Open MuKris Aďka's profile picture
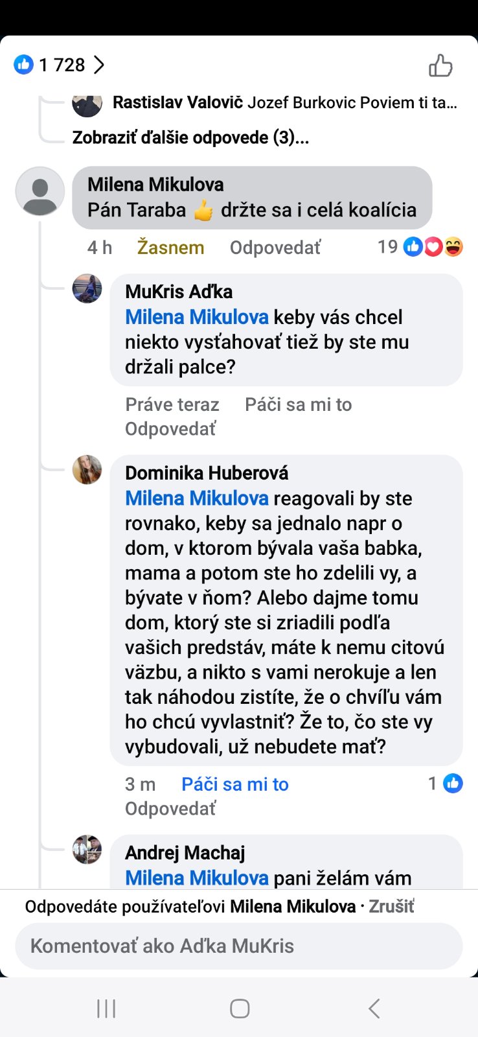 coord(87,288)
